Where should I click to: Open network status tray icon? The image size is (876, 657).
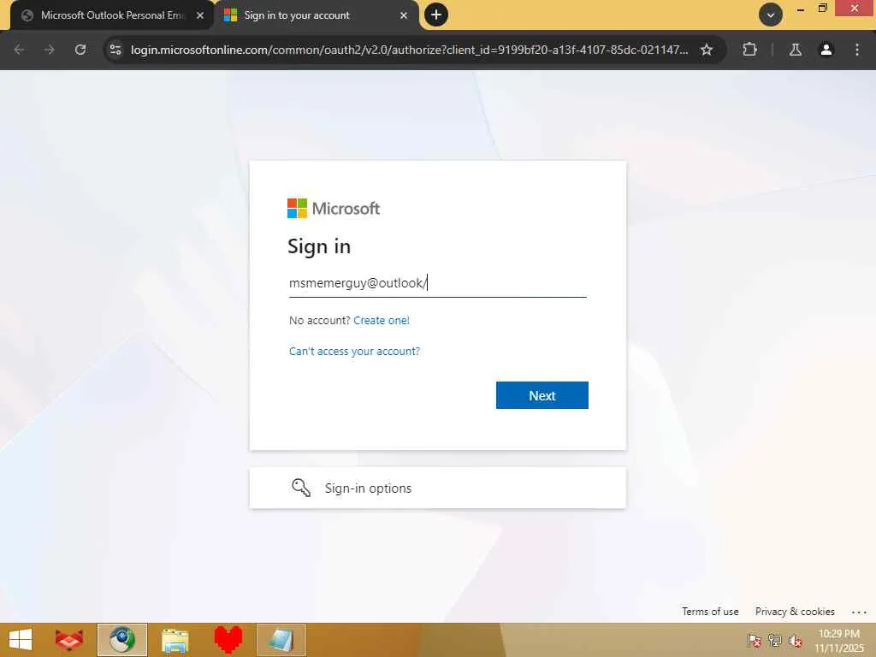[x=774, y=640]
